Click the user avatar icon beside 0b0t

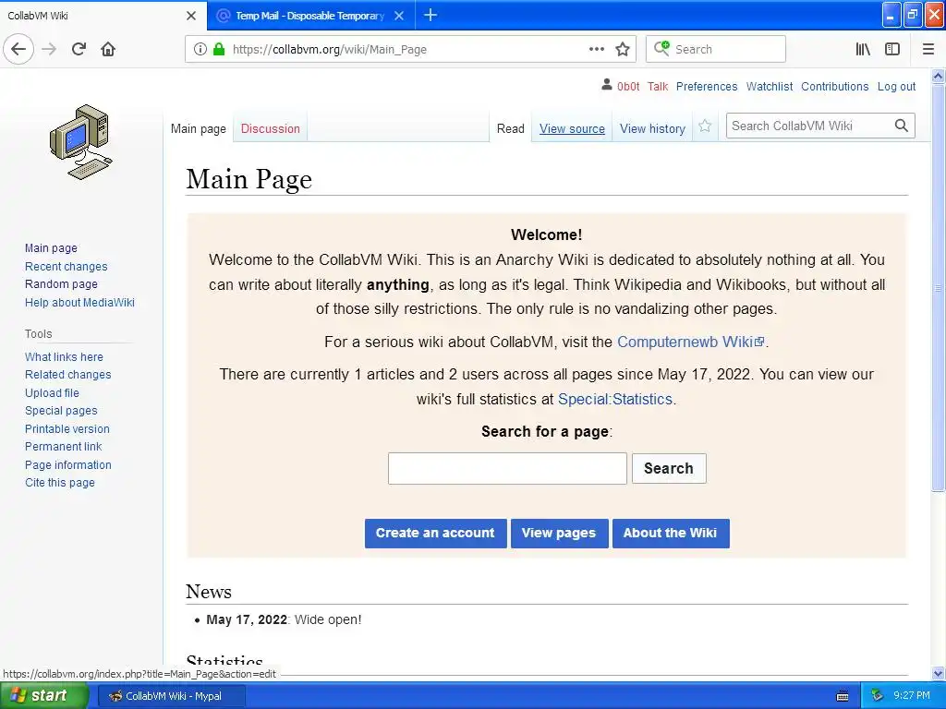(x=606, y=85)
